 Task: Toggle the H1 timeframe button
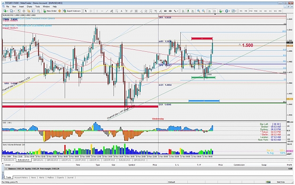261,11
